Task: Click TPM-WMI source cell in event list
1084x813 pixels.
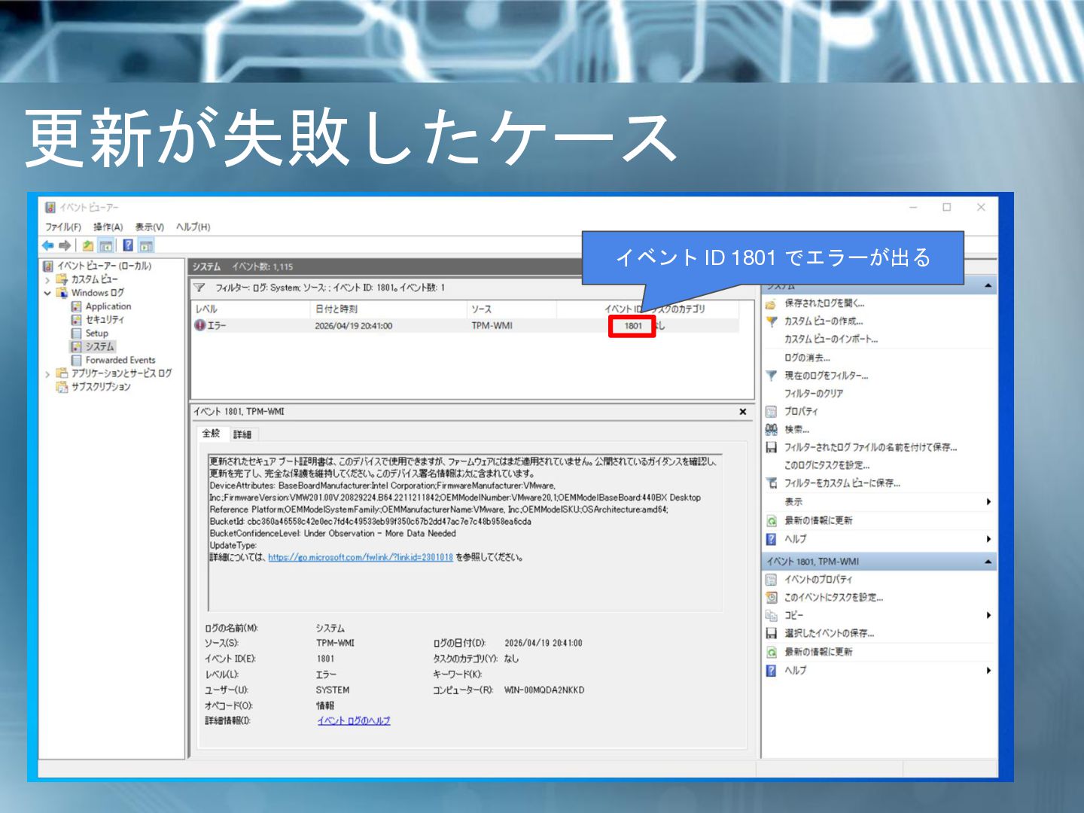Action: 492,326
